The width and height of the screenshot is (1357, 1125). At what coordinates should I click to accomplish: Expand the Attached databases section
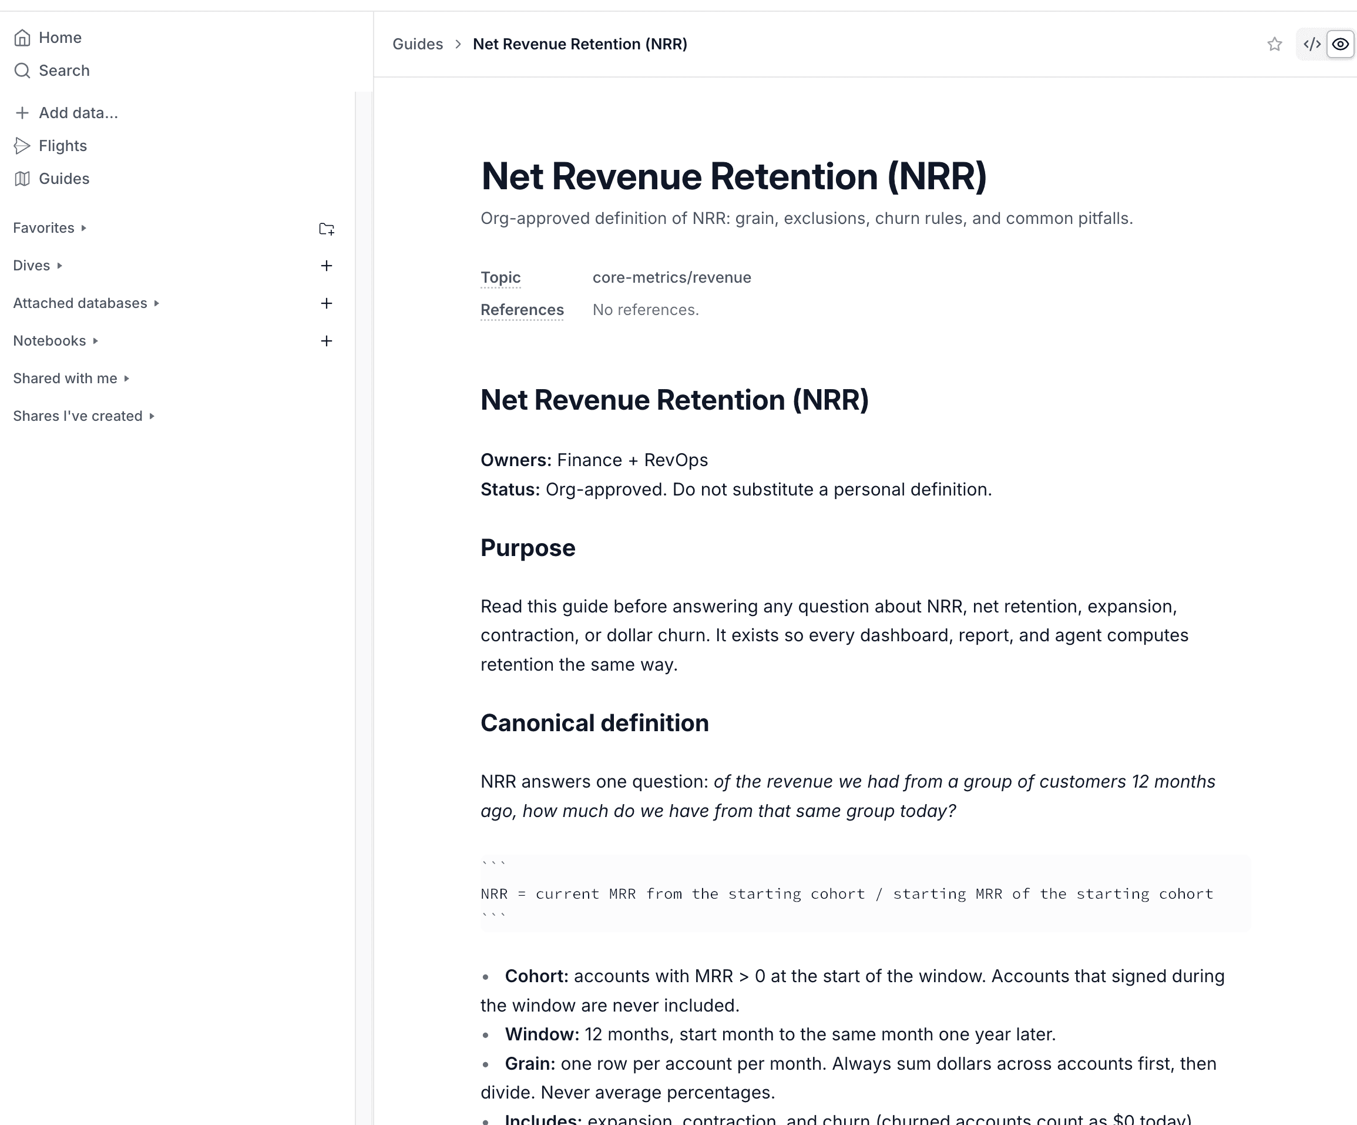point(86,303)
